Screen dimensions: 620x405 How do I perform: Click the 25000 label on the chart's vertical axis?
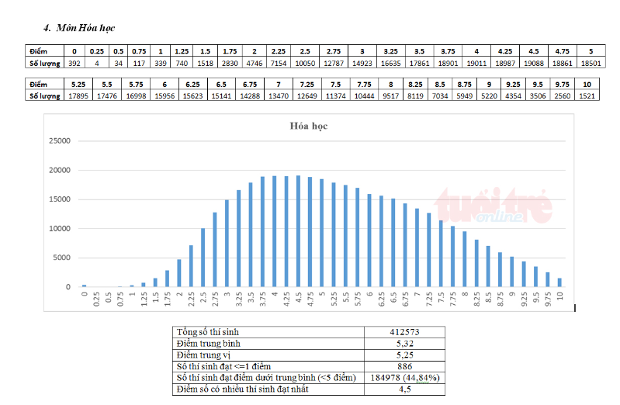pyautogui.click(x=60, y=141)
